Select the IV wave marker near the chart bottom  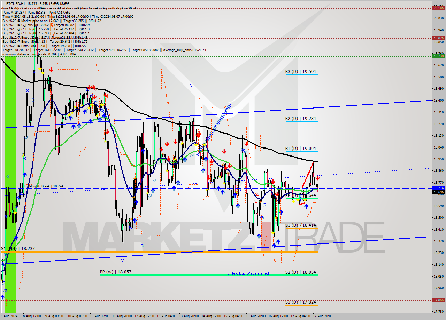click(121, 259)
